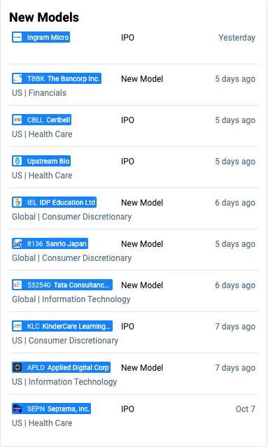Open TBBK The Bancorp Inc. model
Screen dimensions: 268x447
click(x=57, y=78)
